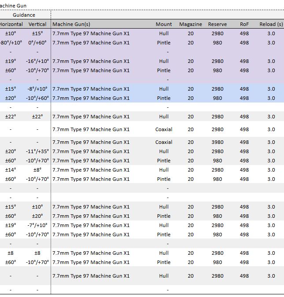Click the Reserve column header

coord(218,24)
